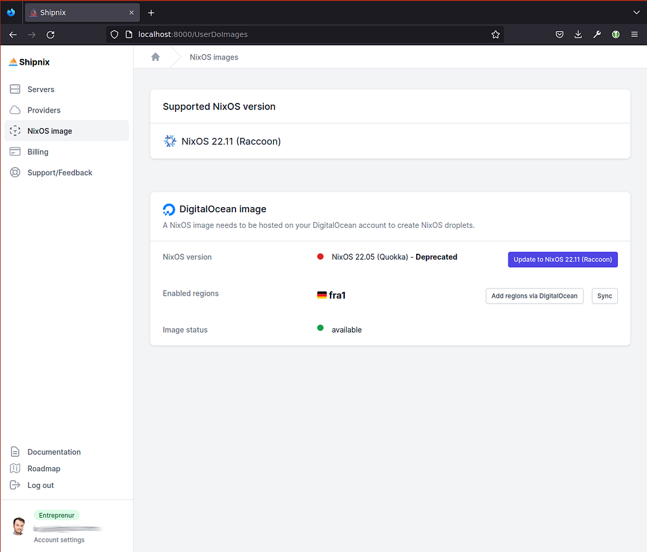Open a new browser tab
Screen dimensions: 647x552
pos(151,13)
